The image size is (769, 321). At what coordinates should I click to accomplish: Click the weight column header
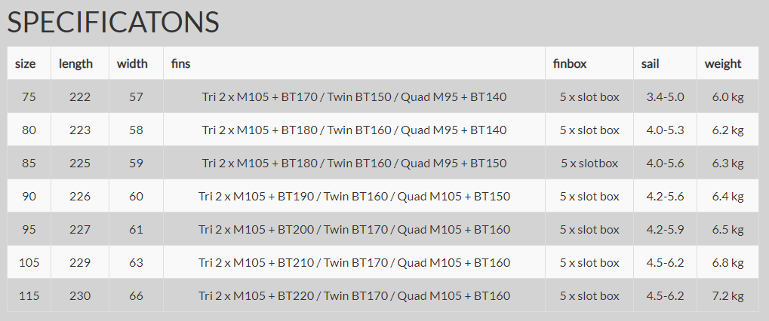[723, 63]
